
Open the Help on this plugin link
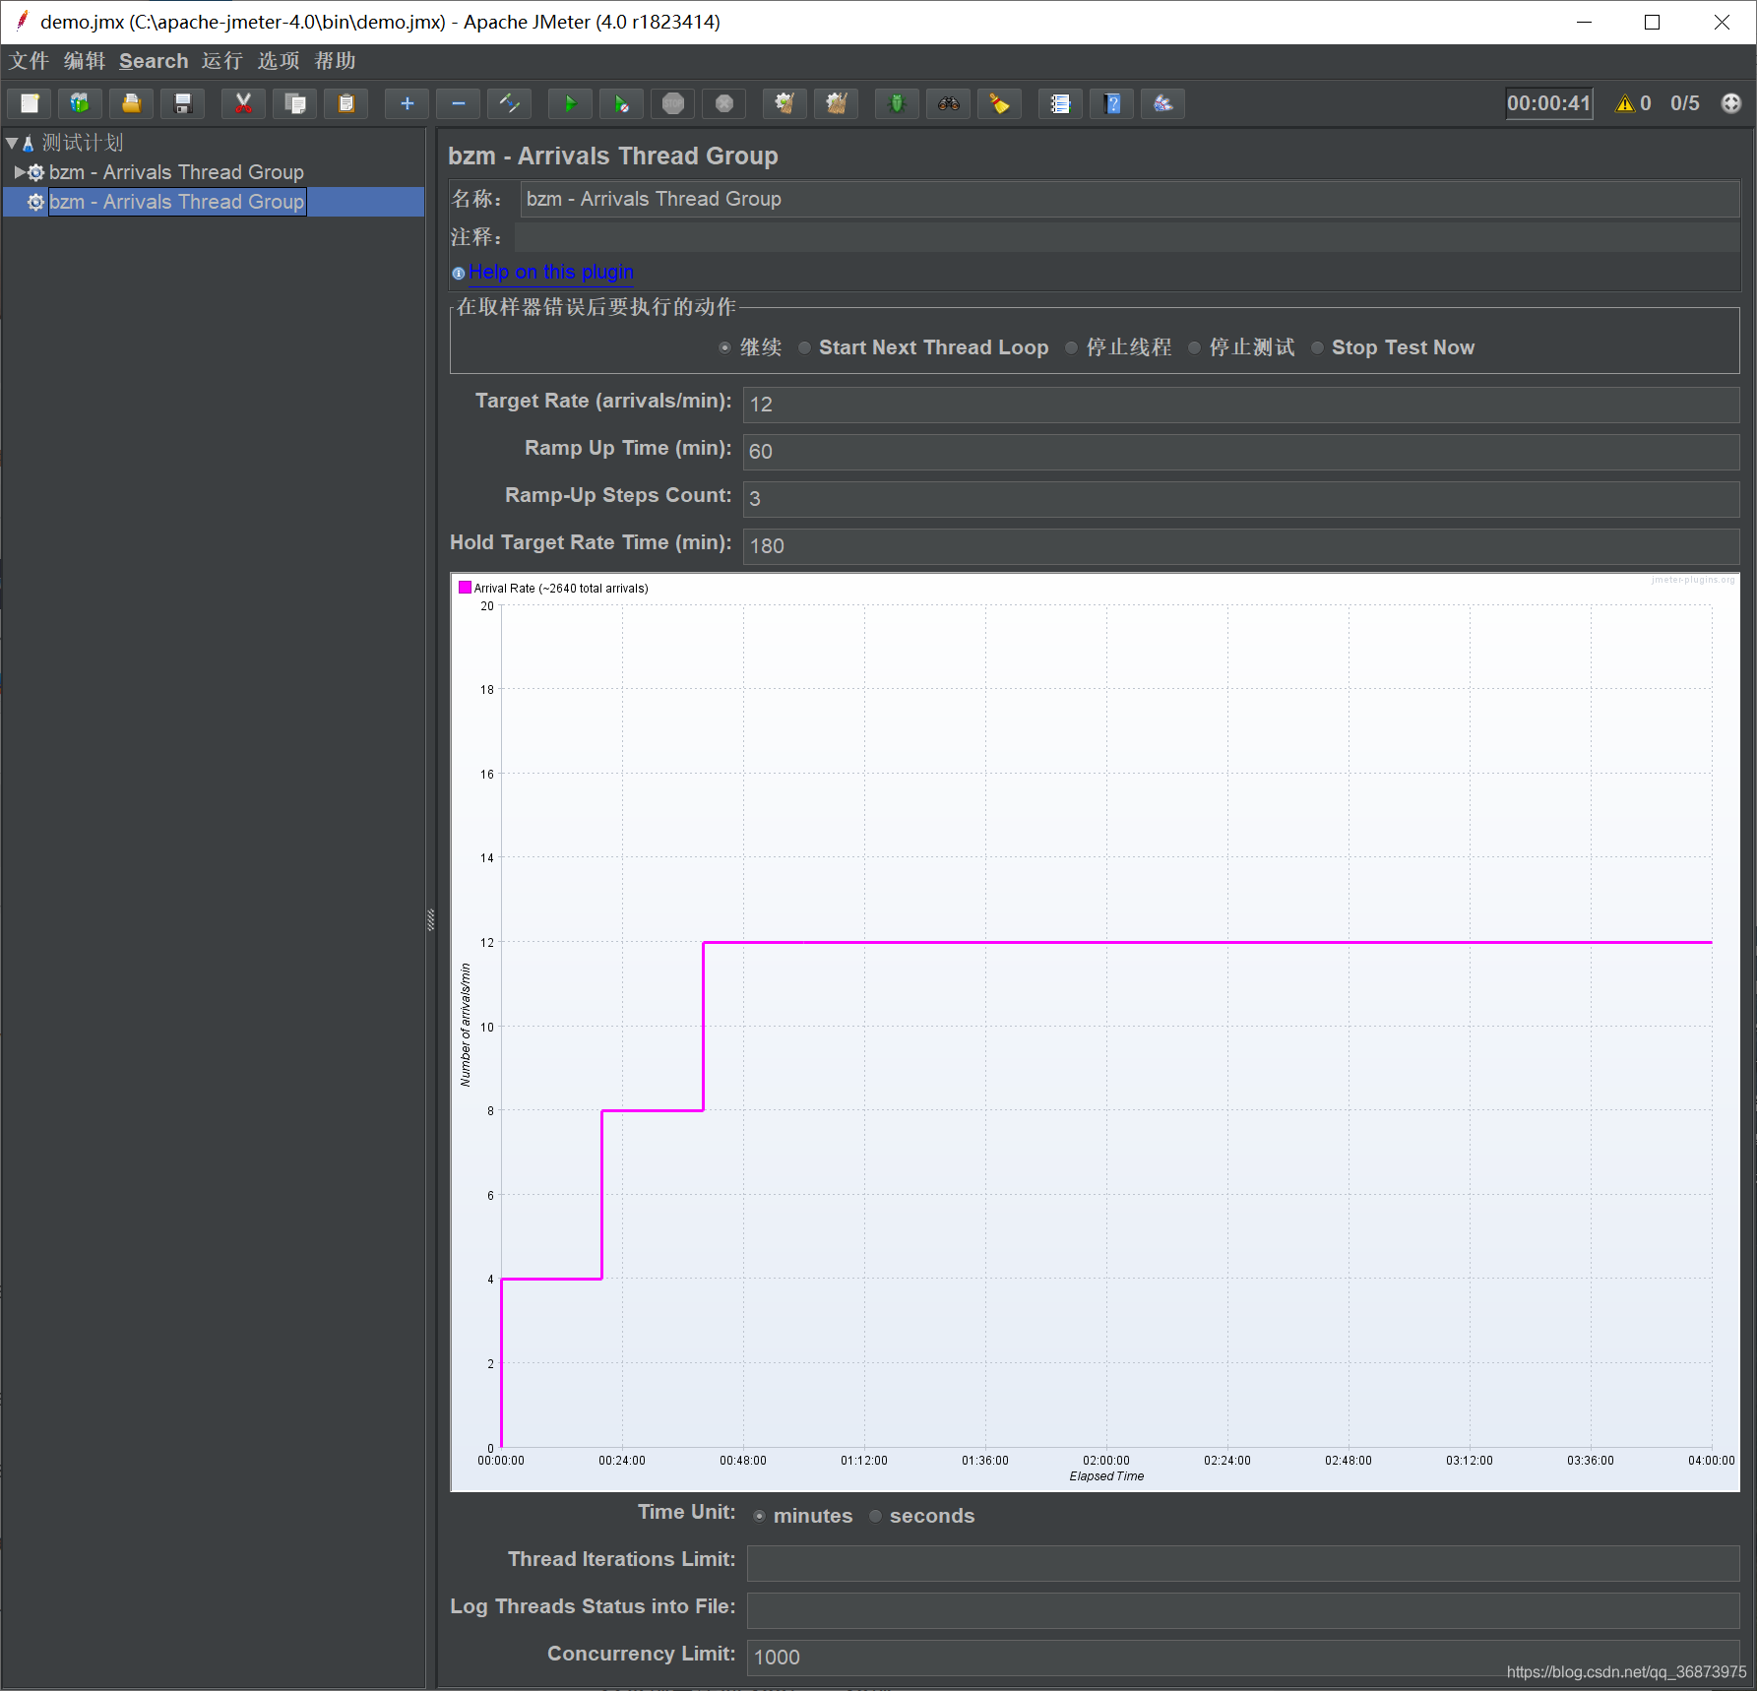click(551, 272)
